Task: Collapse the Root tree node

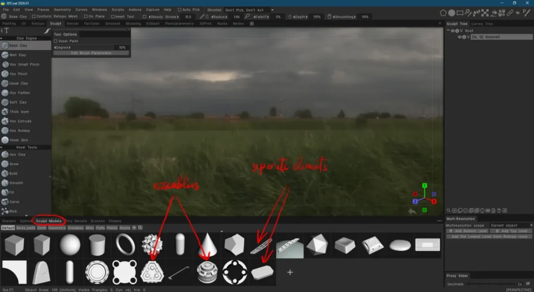Action: pos(448,31)
